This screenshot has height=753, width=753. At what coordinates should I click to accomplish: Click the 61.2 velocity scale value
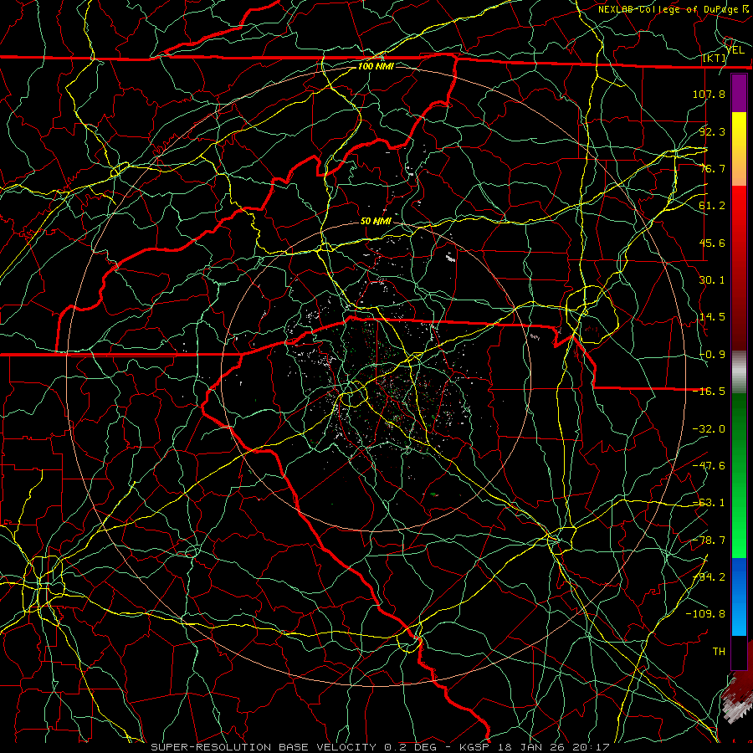tap(712, 206)
